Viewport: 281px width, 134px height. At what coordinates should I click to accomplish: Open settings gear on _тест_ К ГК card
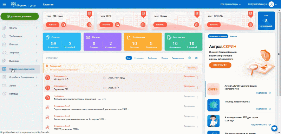click(x=143, y=25)
